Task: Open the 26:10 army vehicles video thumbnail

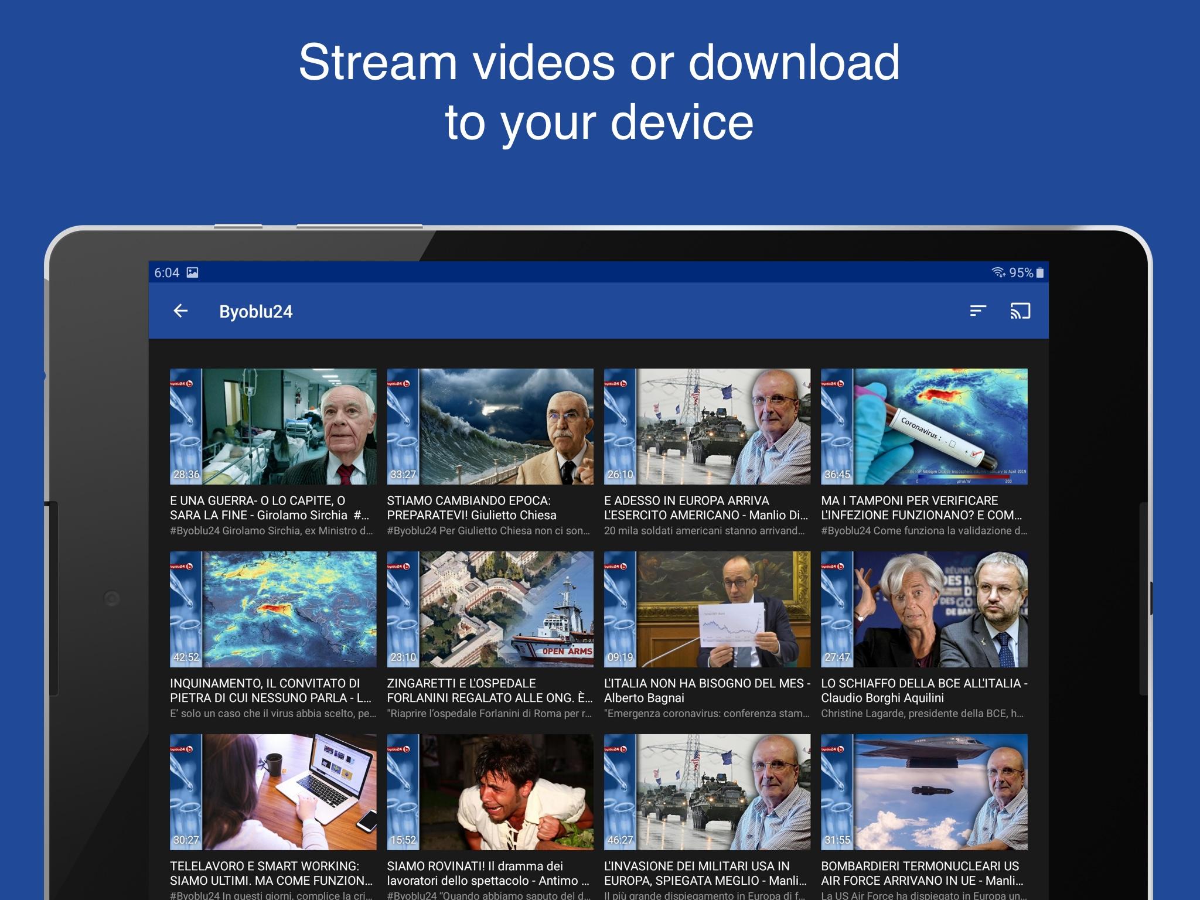Action: 707,426
